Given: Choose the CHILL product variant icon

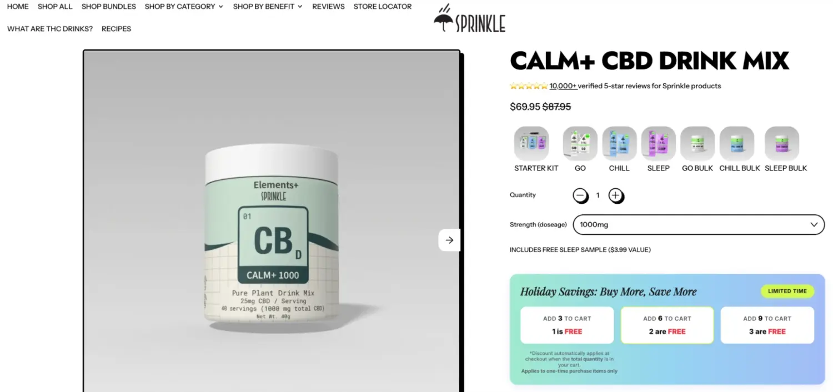Looking at the screenshot, I should tap(619, 143).
